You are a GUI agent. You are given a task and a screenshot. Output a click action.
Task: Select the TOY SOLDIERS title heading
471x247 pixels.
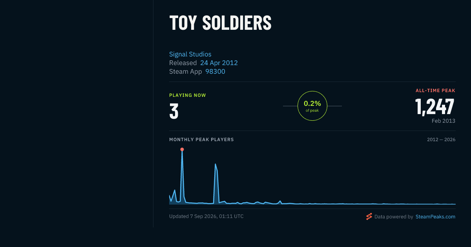[x=220, y=23]
